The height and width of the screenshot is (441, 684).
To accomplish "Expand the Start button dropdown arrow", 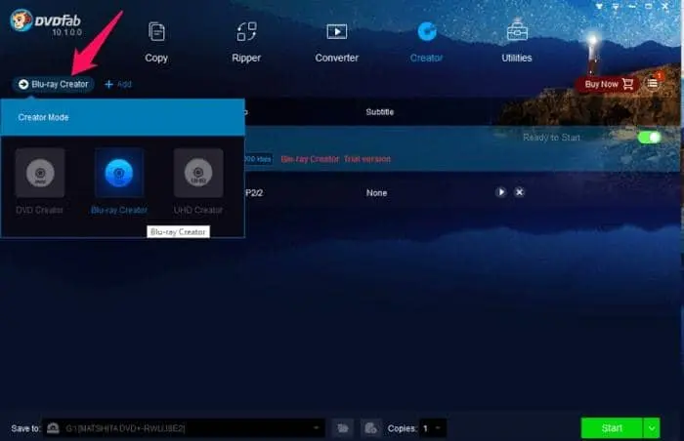I will pos(652,428).
